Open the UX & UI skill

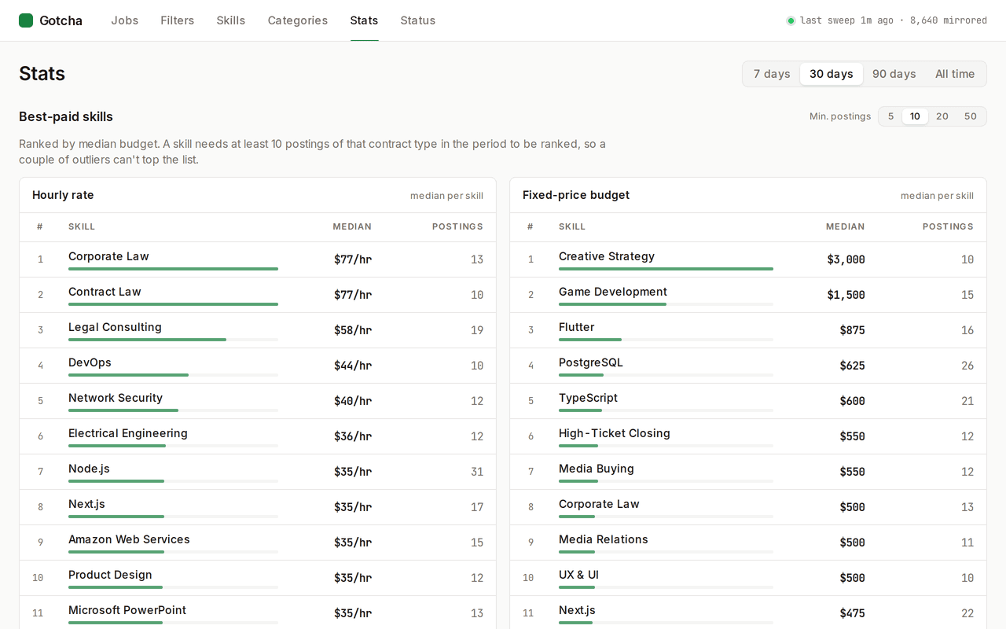[x=578, y=575]
